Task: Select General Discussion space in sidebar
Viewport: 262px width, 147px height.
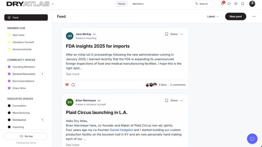Action: [24, 74]
